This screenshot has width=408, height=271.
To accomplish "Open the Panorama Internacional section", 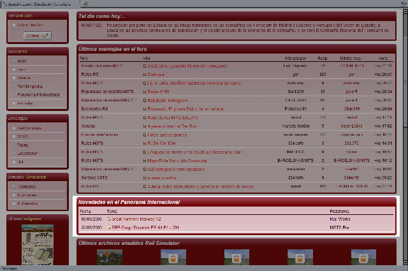I will click(40, 94).
